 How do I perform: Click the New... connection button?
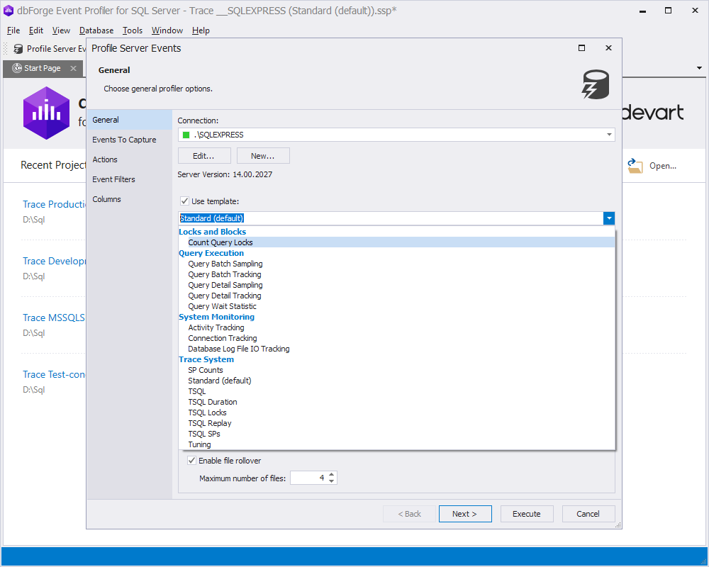click(263, 156)
